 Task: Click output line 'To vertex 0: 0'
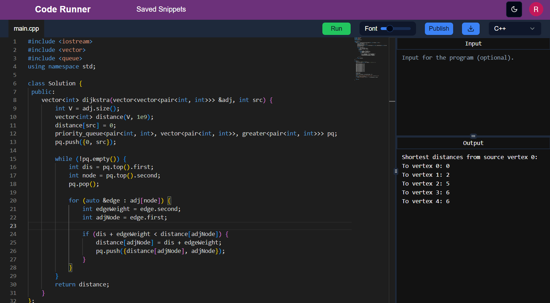tap(426, 166)
